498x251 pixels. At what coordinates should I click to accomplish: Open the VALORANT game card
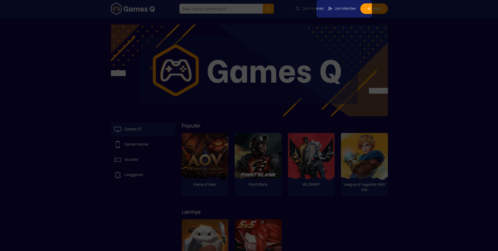pos(311,164)
